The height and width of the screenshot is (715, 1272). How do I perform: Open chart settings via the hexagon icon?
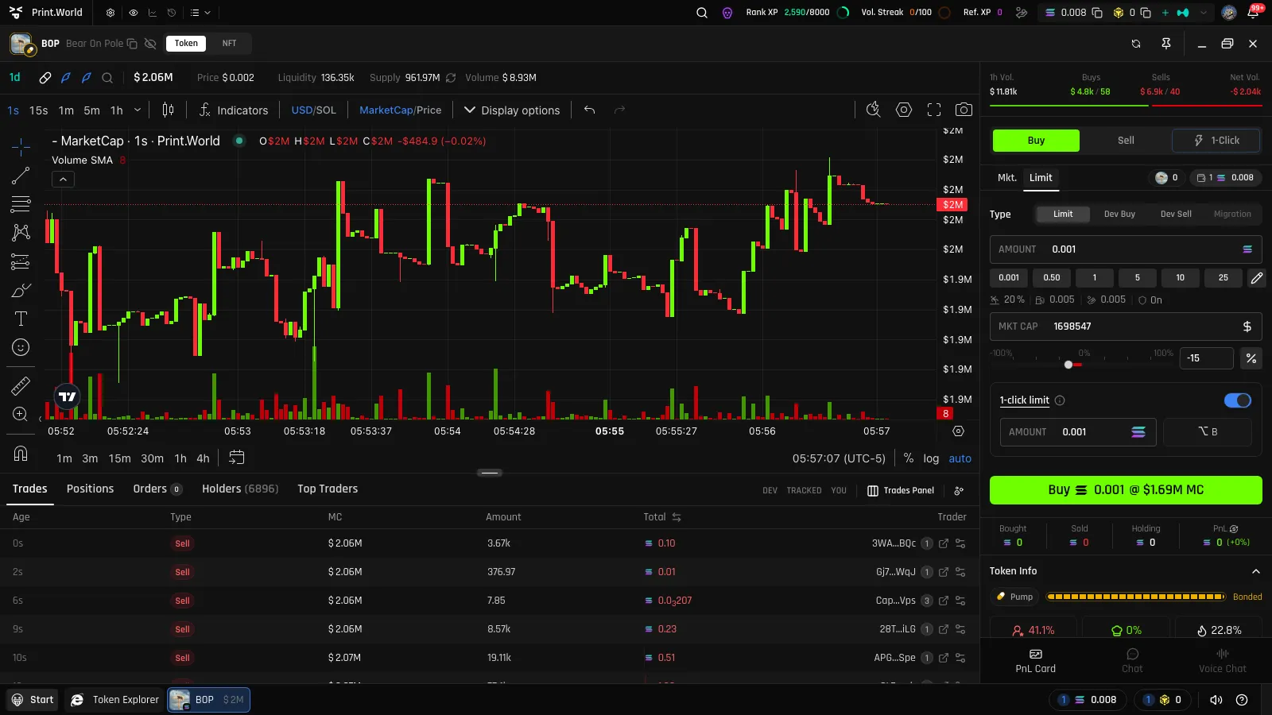(x=904, y=110)
